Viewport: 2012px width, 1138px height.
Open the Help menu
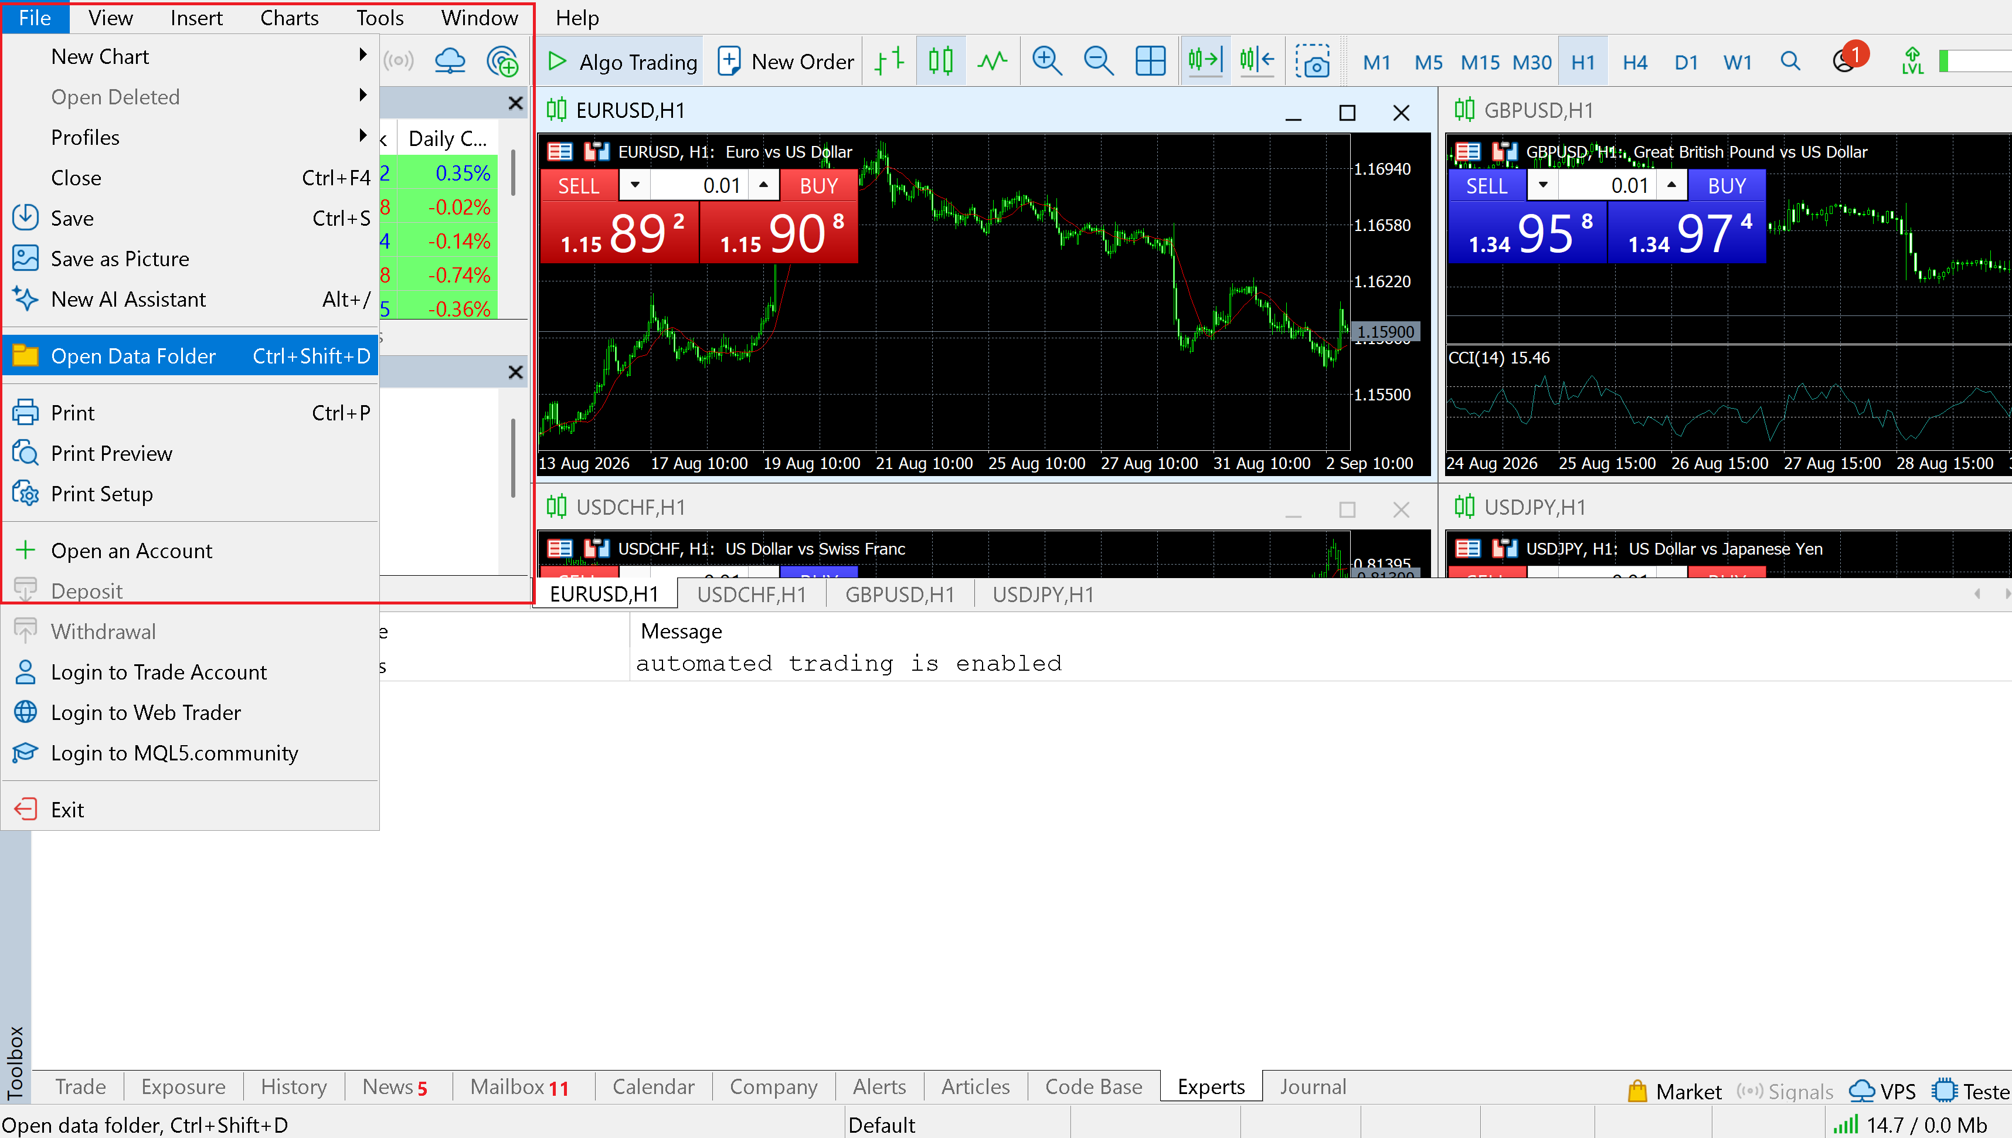577,18
